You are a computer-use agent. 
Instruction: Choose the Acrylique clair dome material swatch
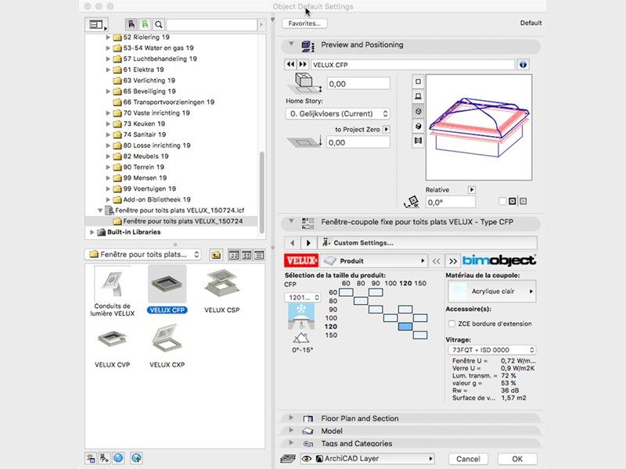point(491,291)
